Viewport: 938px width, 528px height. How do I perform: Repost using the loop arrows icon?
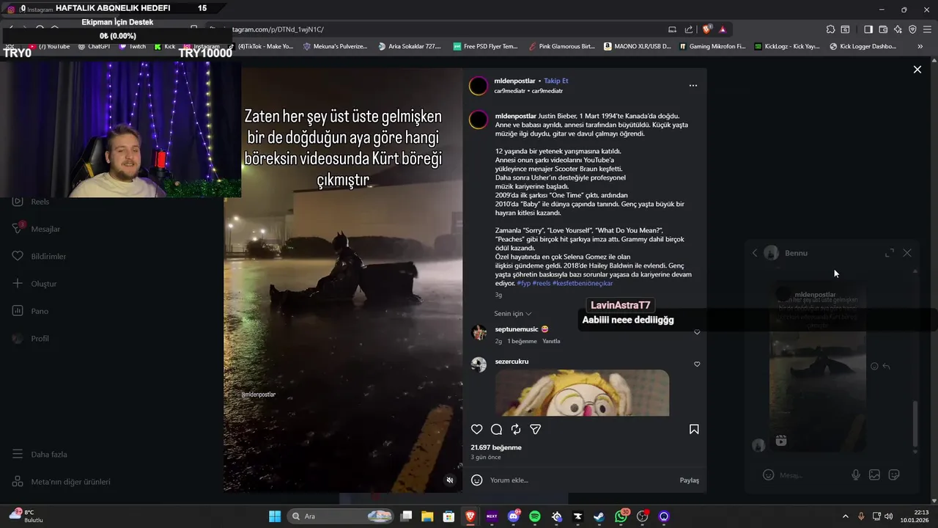pos(516,429)
